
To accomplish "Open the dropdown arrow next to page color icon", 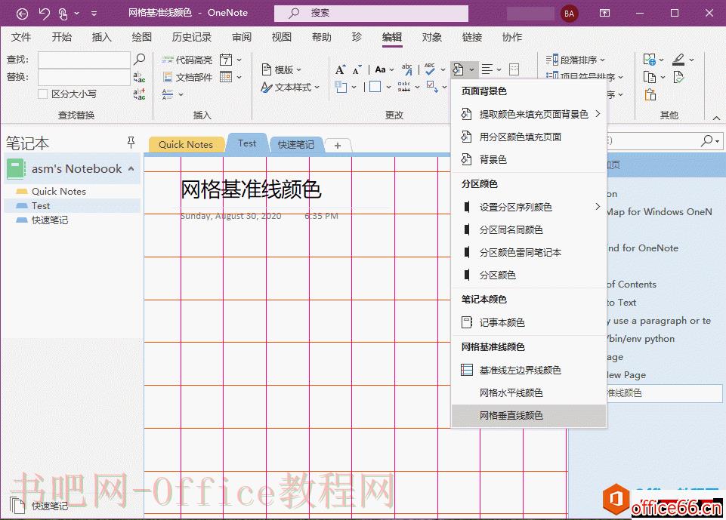I will (x=471, y=69).
